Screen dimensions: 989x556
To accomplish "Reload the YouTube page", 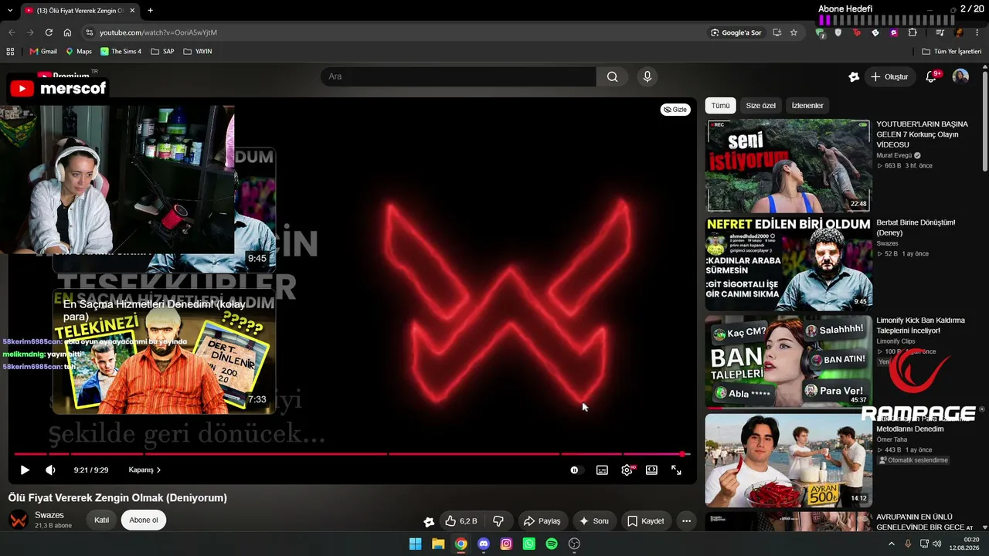I will point(49,32).
